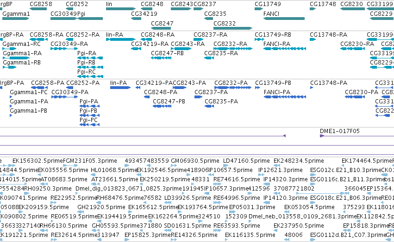394x242 pixels.
Task: Click the CG13748 gene label
Action: click(323, 4)
